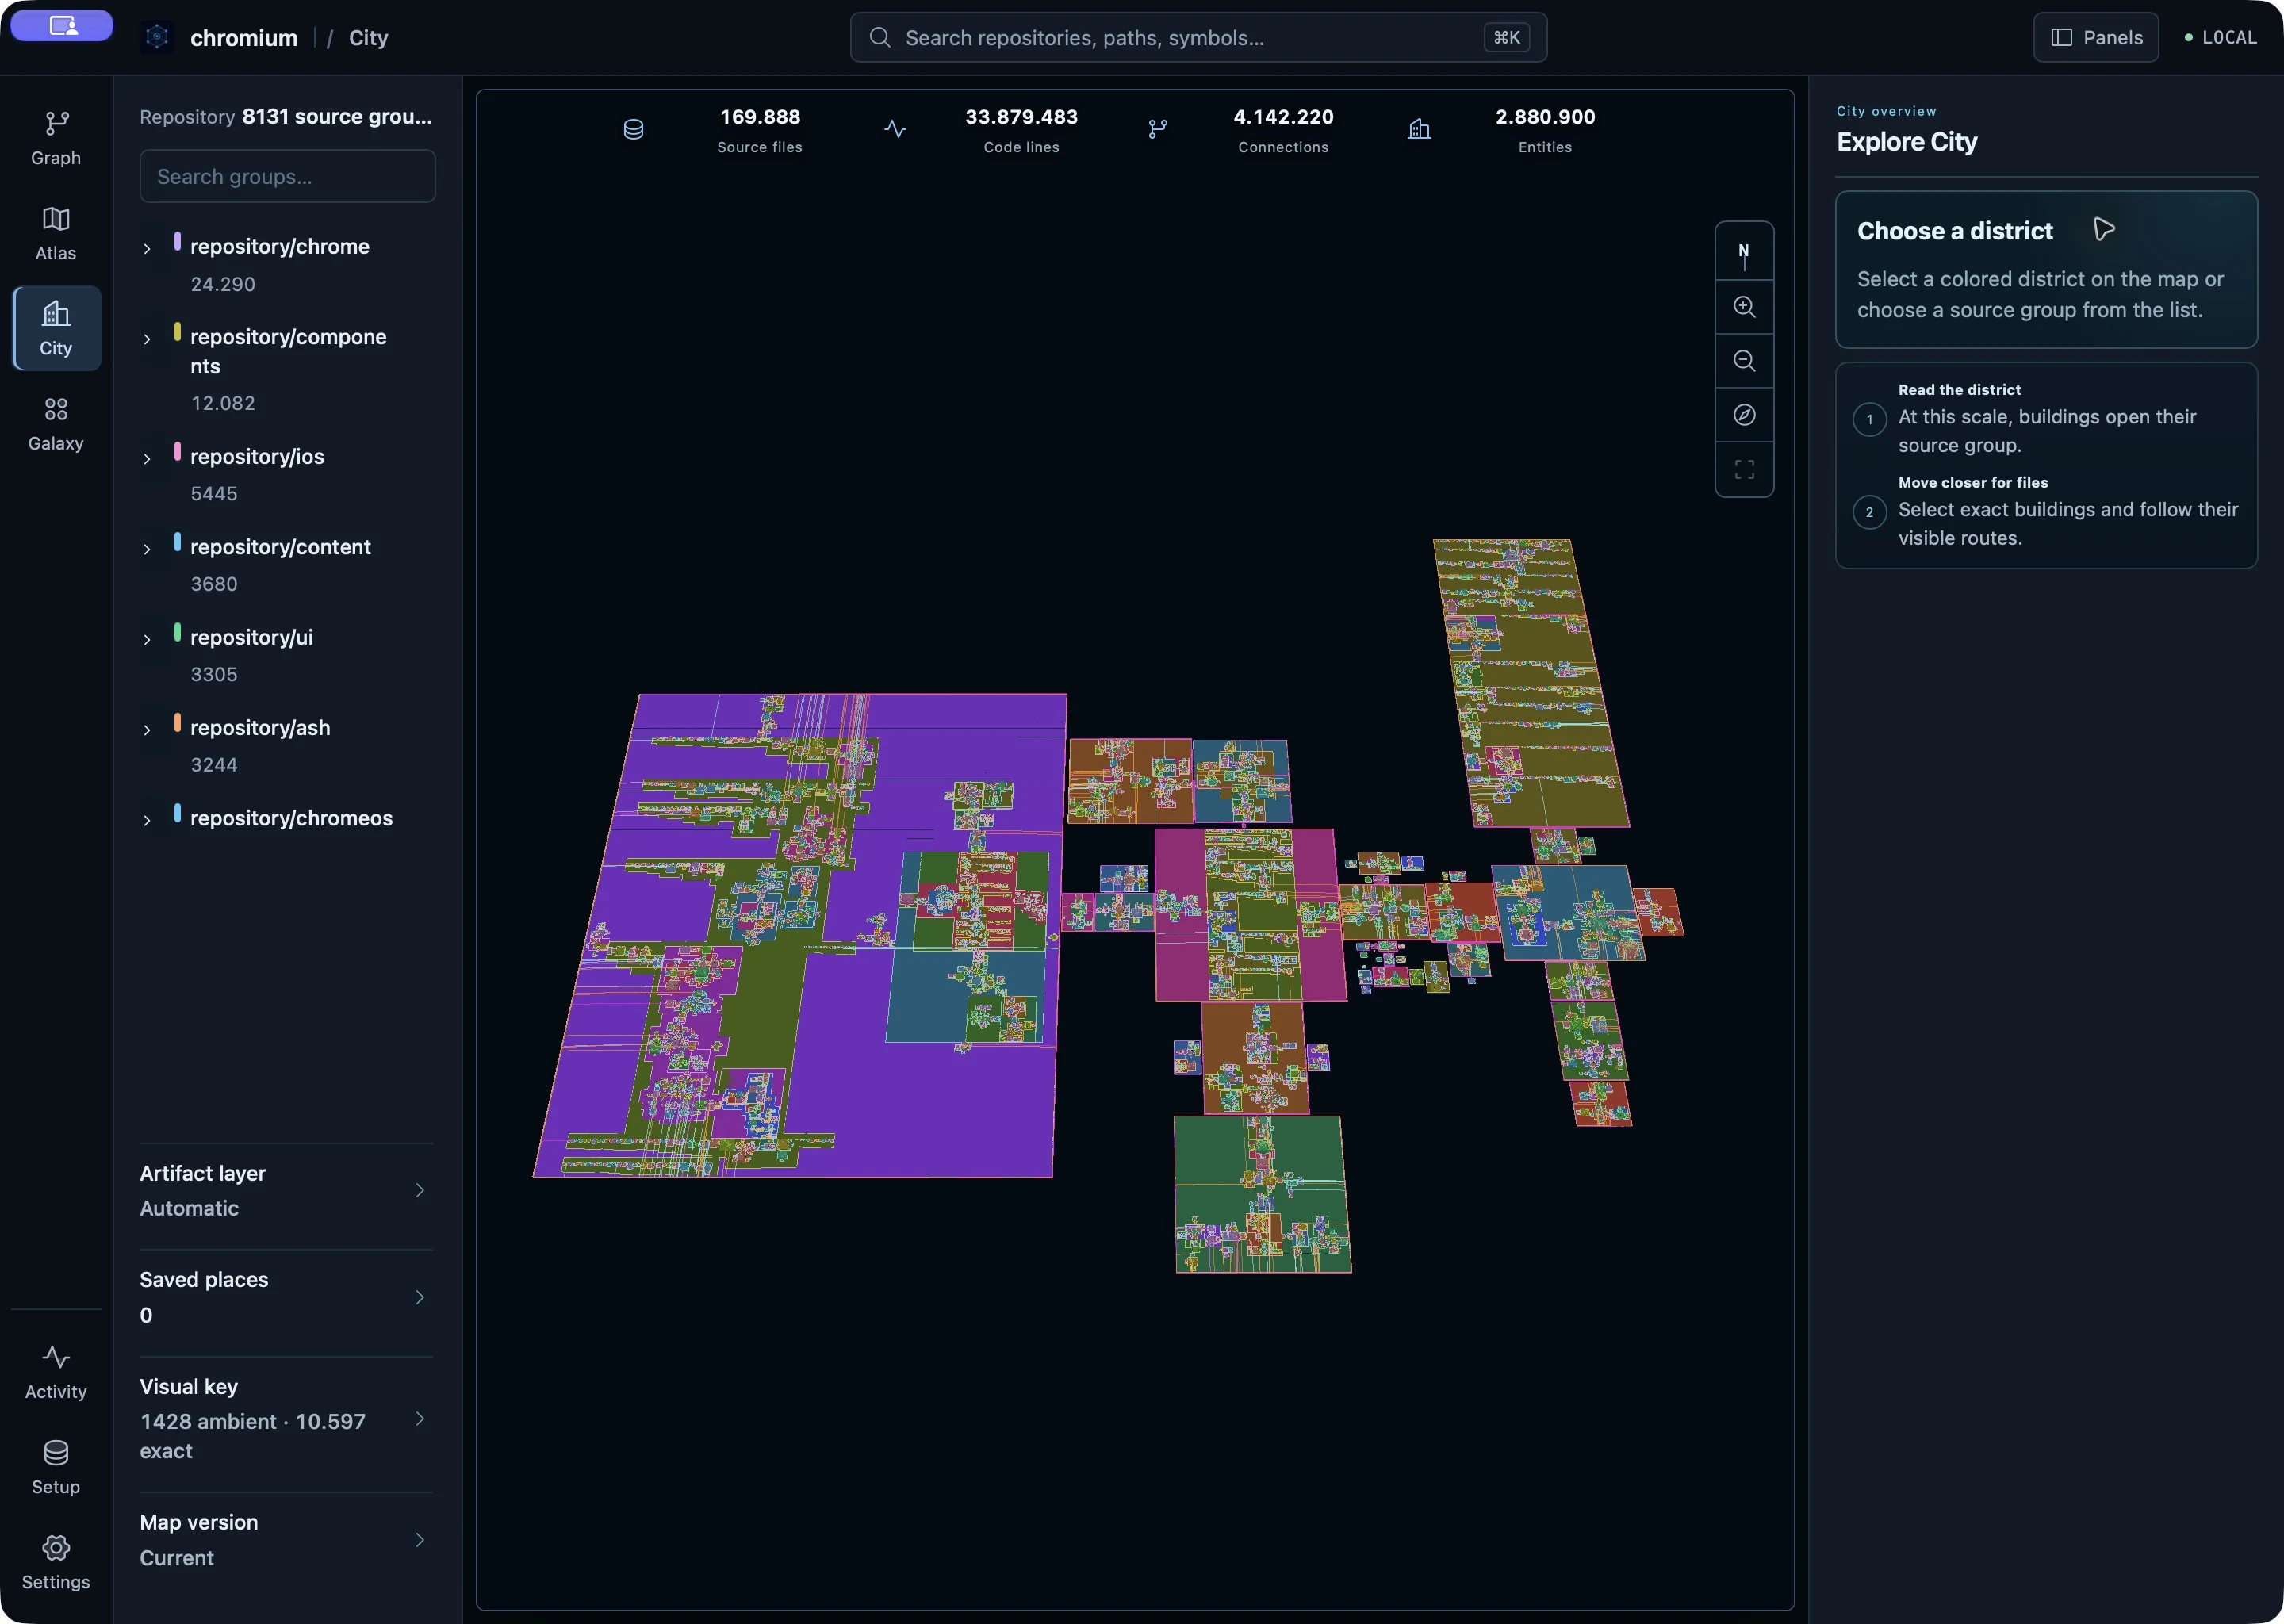Click the chromium repository logo icon
This screenshot has height=1624, width=2284.
click(x=157, y=37)
